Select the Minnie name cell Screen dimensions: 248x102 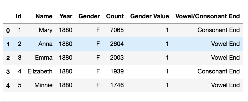[x=43, y=85]
